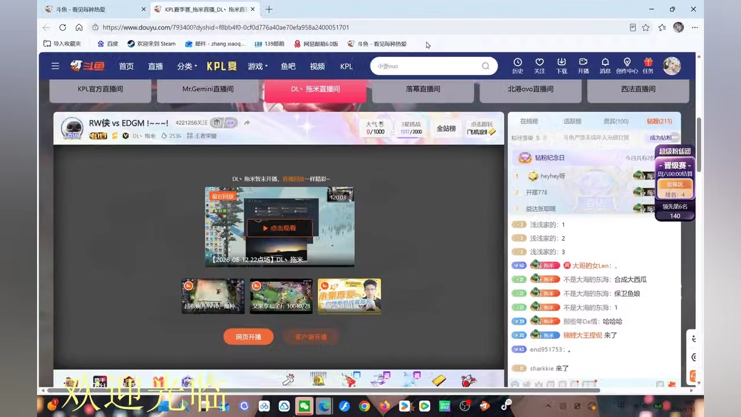Open the 又来亏福了 video thumbnail
This screenshot has width=741, height=417.
281,296
